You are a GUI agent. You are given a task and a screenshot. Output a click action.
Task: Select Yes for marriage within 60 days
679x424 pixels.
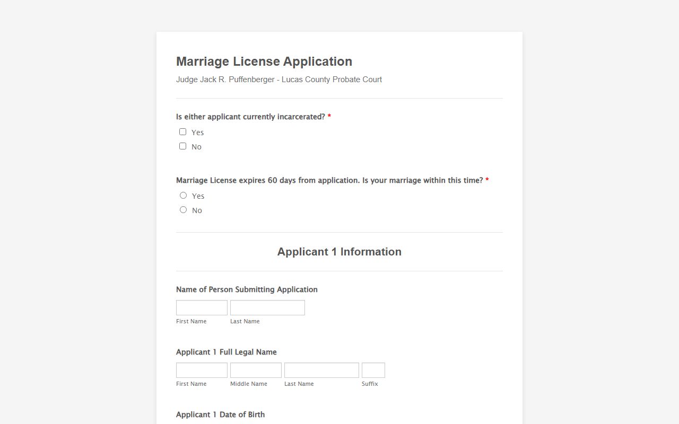184,196
